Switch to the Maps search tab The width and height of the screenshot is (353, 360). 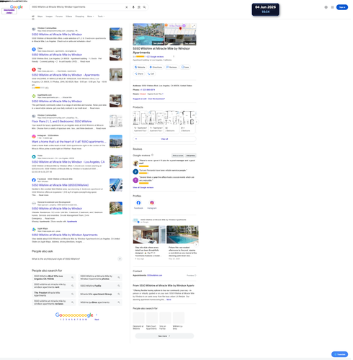pyautogui.click(x=40, y=17)
